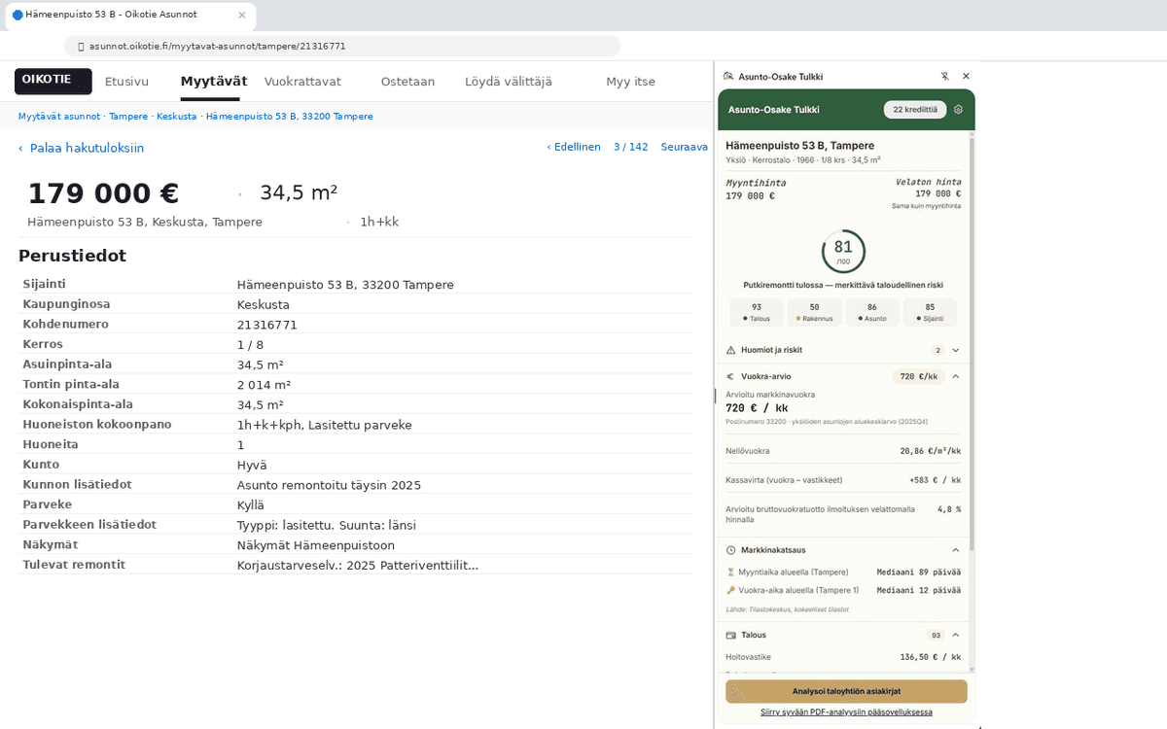Click the 22 krediittiä badge
1167x729 pixels.
[x=914, y=110]
